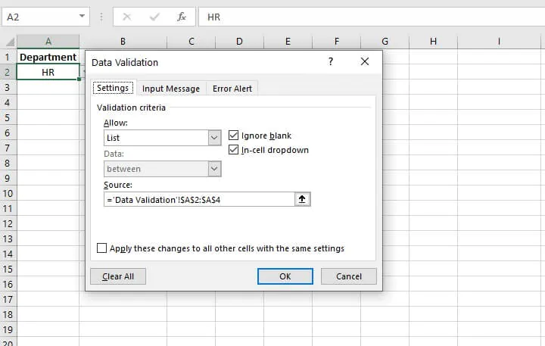
Task: Select column F header
Action: click(336, 42)
